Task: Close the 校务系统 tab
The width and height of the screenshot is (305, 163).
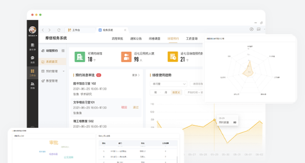Action: pos(125,30)
